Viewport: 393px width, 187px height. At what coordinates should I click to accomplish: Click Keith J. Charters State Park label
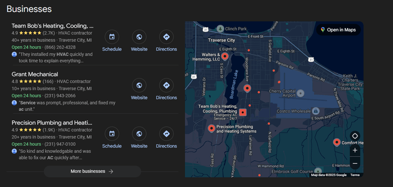(x=350, y=82)
